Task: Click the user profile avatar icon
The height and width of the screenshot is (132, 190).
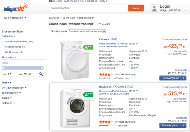Action: [154, 8]
